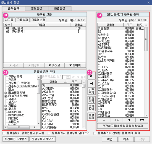
Task: Enable 종목클릭시 종목연동기능 사용 checkbox
Action: (x=4, y=133)
